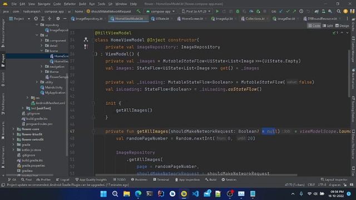The height and width of the screenshot is (200, 356).
Task: Open Windows taskbar search
Action: pyautogui.click(x=115, y=194)
